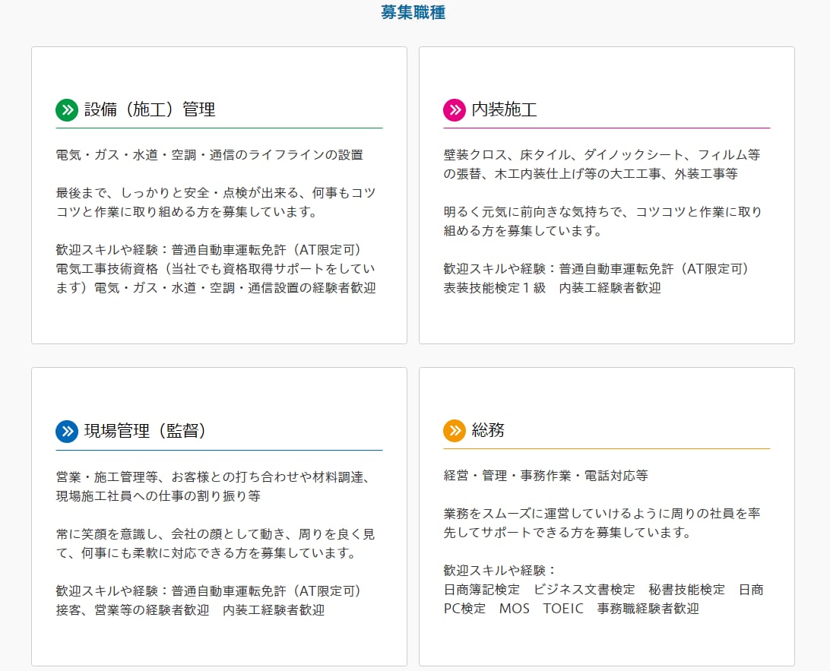Click the green arrow icon beside 設備（施工）管理
This screenshot has height=671, width=830.
coord(67,110)
